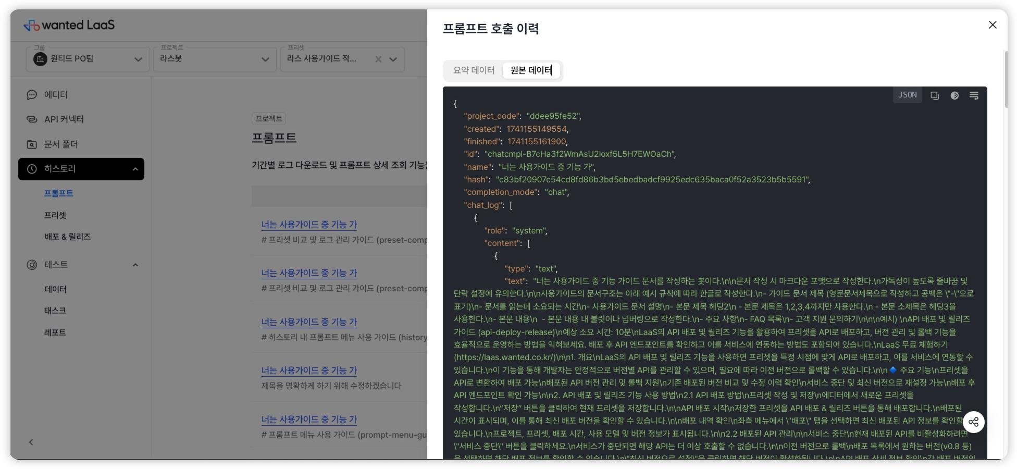Click the "role": "system" line
1017x469 pixels.
516,231
